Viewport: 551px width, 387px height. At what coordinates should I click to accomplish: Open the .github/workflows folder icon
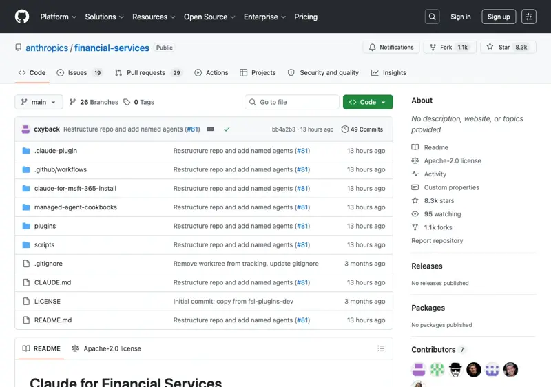click(26, 169)
